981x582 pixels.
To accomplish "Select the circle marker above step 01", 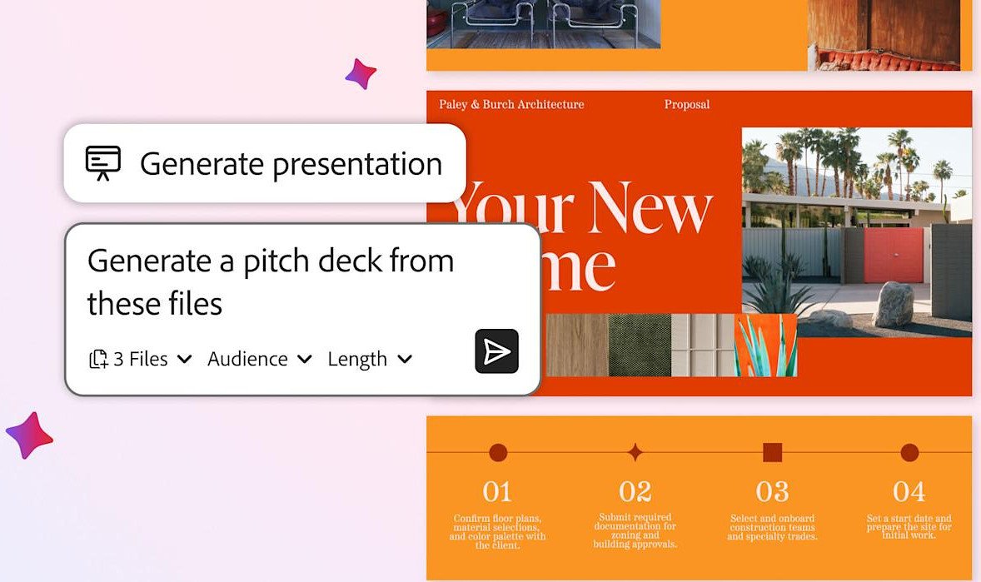I will (498, 453).
